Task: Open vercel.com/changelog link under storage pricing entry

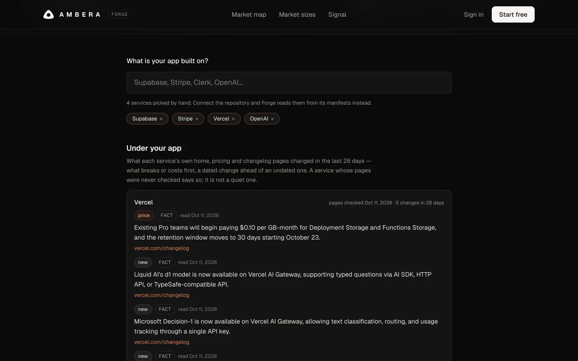Action: 162,248
